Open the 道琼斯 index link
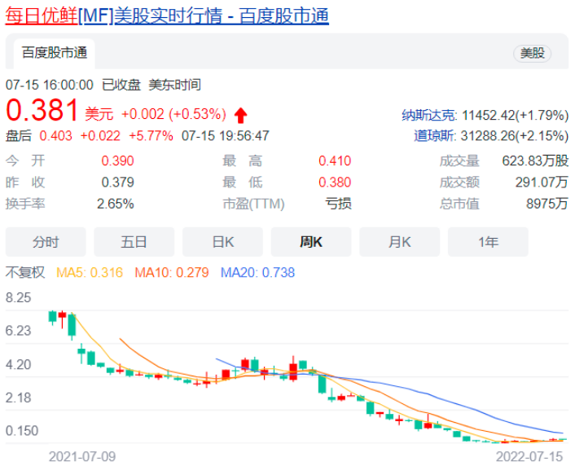 point(435,136)
